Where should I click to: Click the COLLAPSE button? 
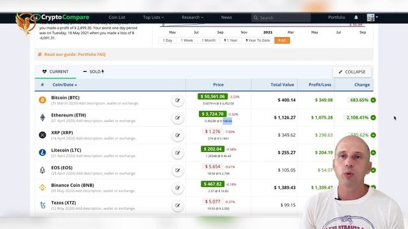pos(352,72)
